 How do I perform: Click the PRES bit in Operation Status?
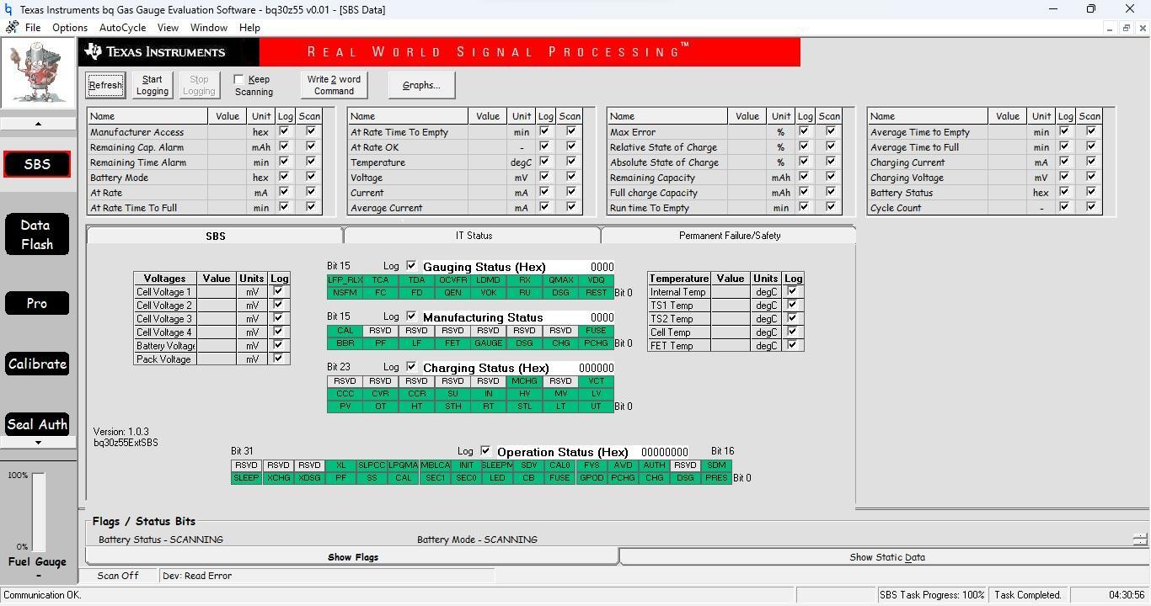click(716, 478)
